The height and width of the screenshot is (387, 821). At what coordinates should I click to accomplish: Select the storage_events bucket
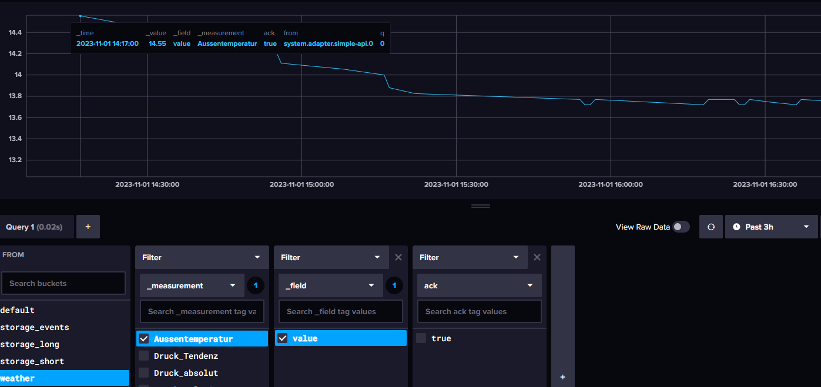click(65, 327)
